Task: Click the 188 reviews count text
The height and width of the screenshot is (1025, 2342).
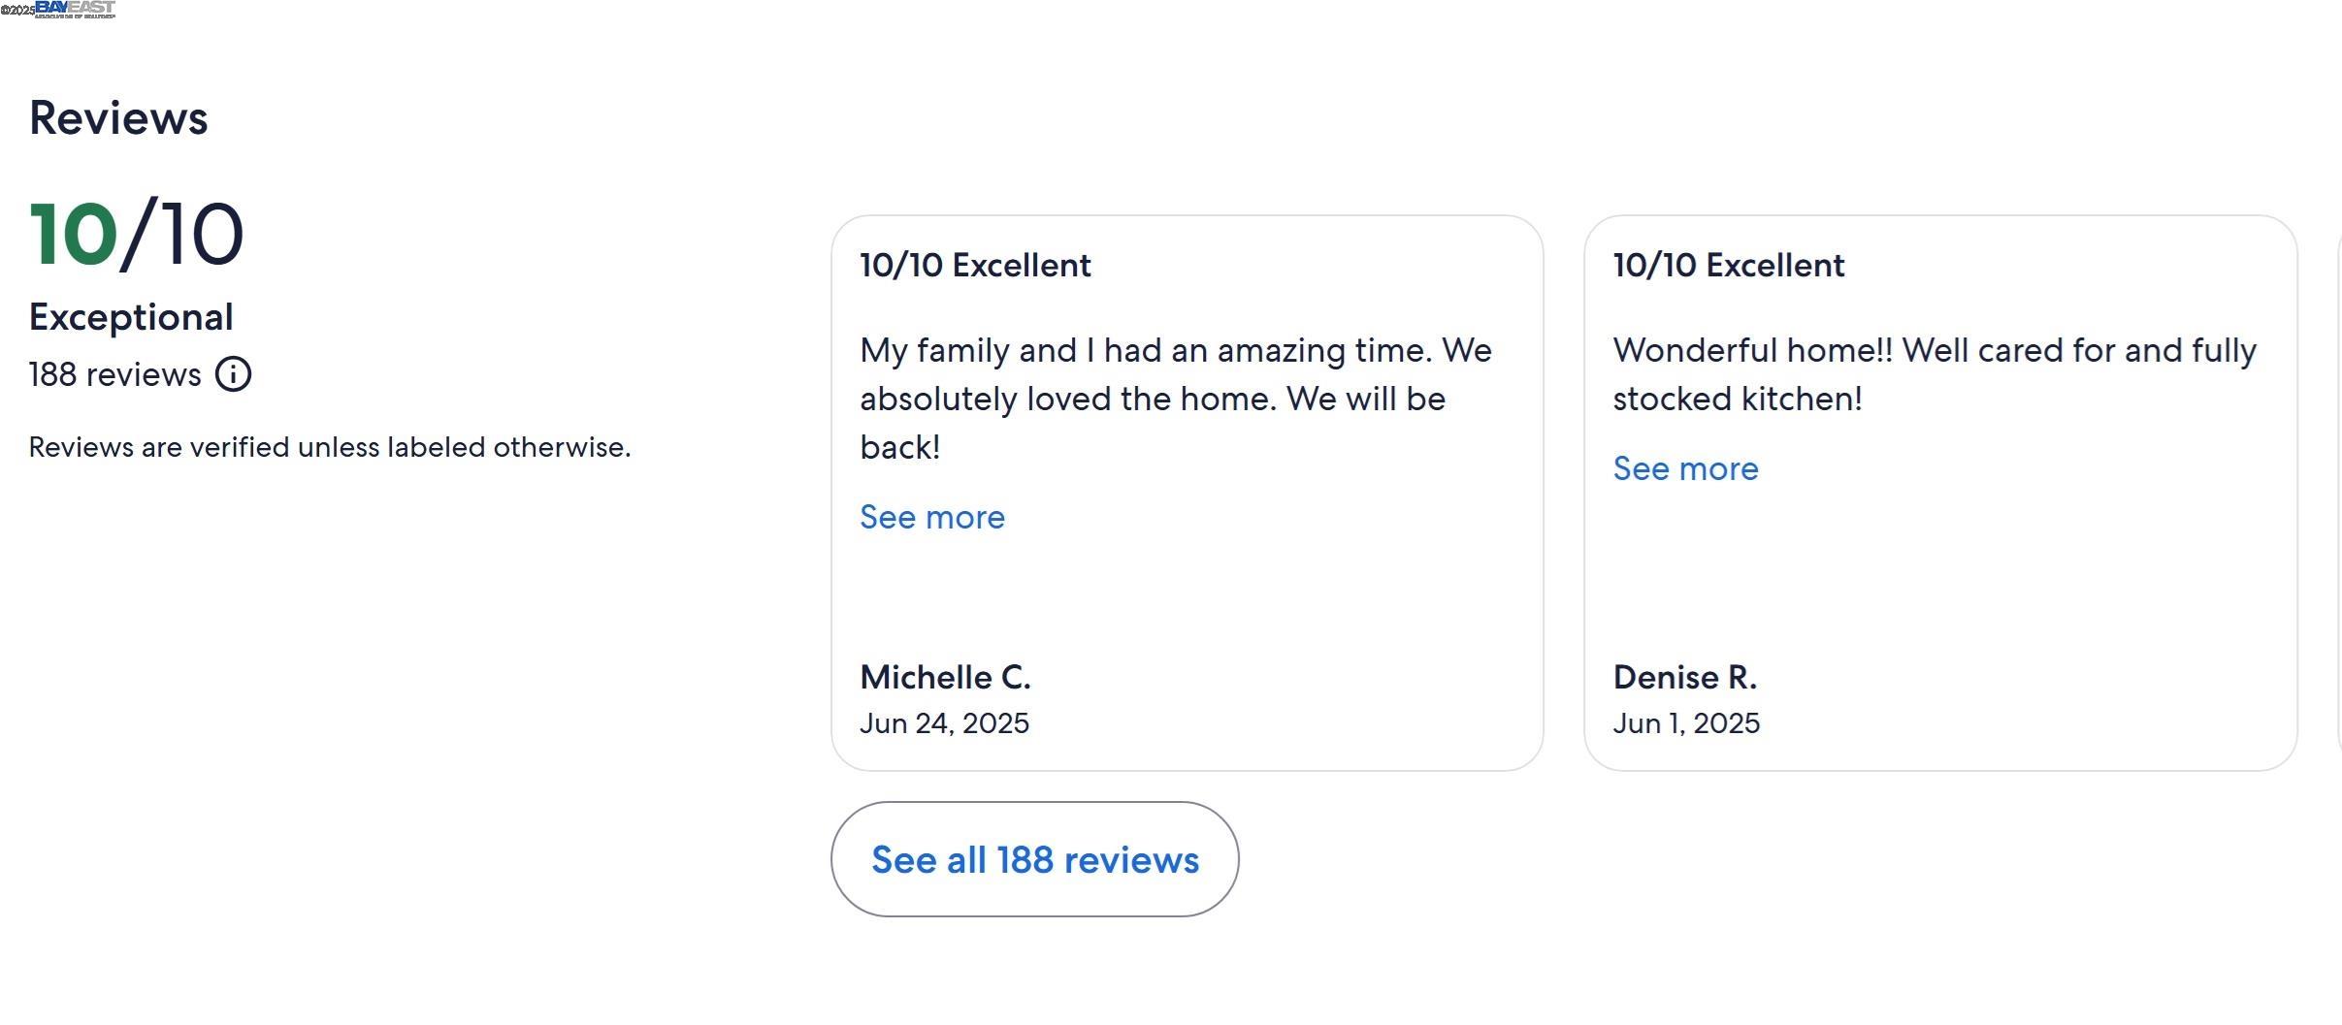Action: pos(114,374)
